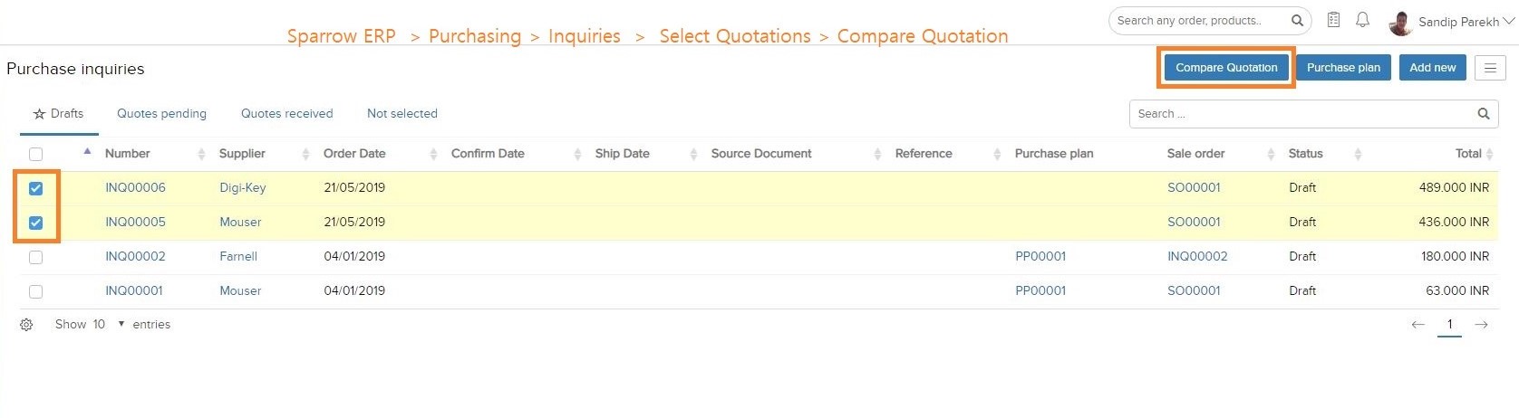Image resolution: width=1519 pixels, height=418 pixels.
Task: Open the Digi-Key supplier link
Action: point(243,188)
